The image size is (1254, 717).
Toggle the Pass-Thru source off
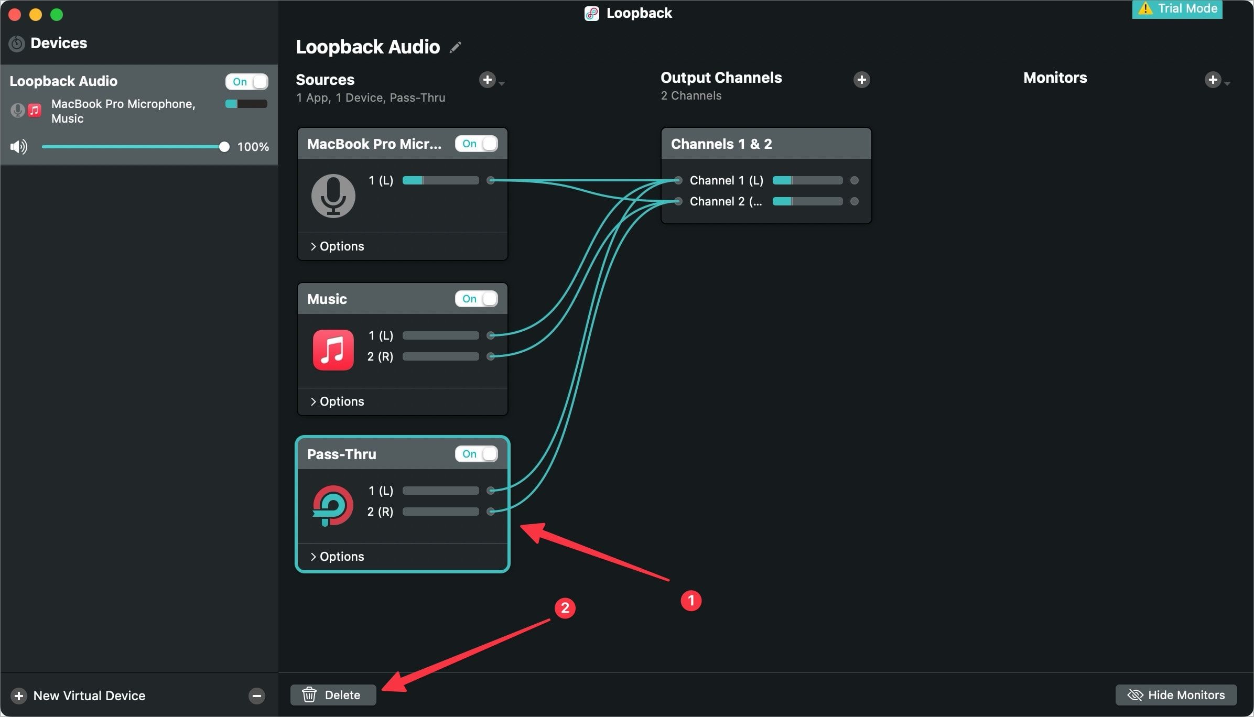click(x=477, y=454)
